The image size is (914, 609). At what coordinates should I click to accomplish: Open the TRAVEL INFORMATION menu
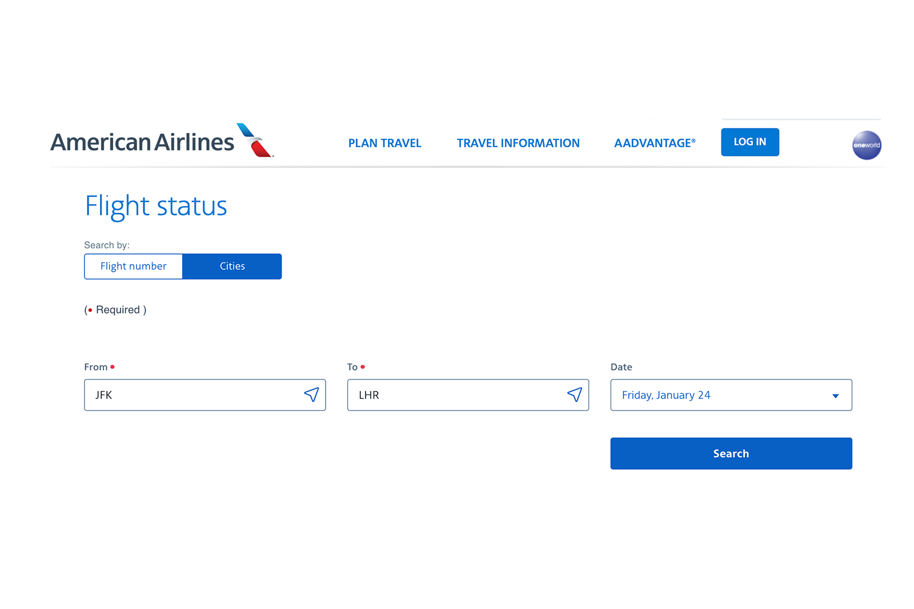click(x=518, y=143)
